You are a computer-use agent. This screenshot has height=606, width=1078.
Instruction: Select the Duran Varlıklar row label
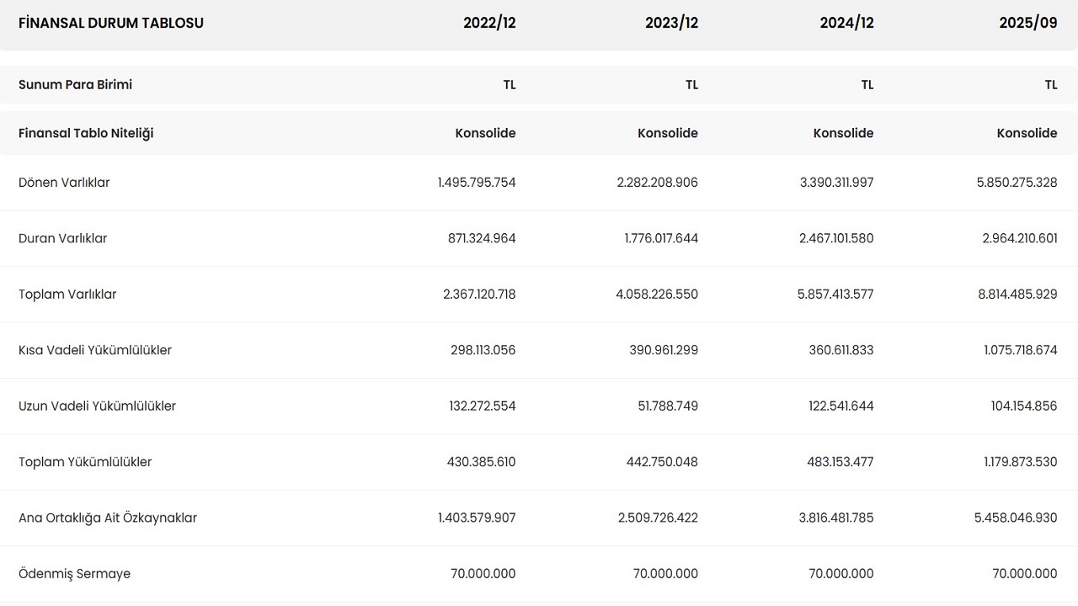(x=63, y=238)
